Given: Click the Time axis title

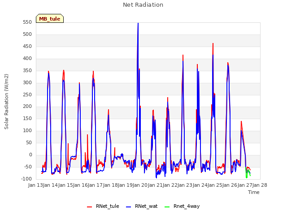Looking at the screenshot, I should point(254,192).
